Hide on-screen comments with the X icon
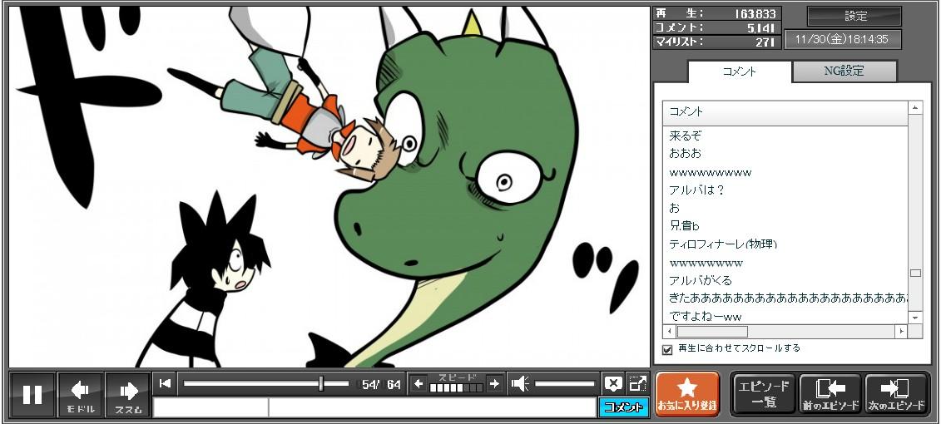 coord(613,383)
